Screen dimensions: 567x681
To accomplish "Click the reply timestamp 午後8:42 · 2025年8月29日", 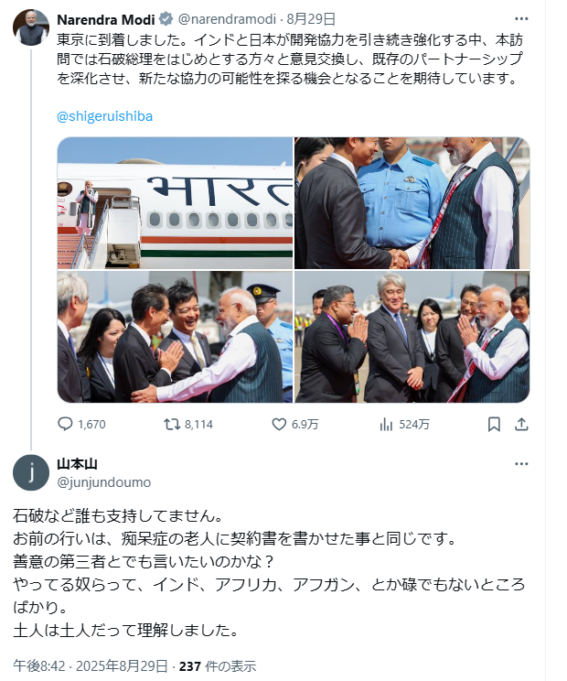I will click(x=91, y=665).
